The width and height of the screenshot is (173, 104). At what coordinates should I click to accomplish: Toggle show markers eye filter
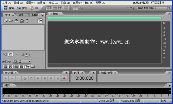pos(27,66)
